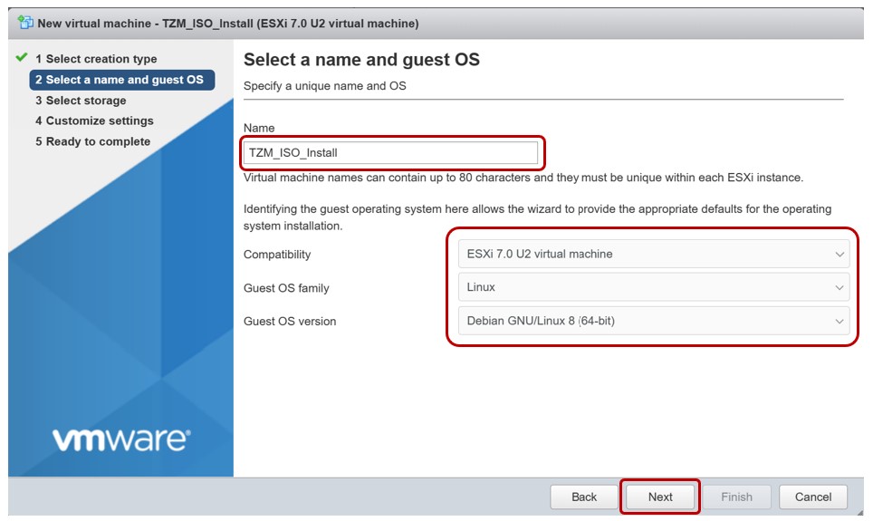
Task: Jump to step 3 Select storage
Action: [x=81, y=101]
